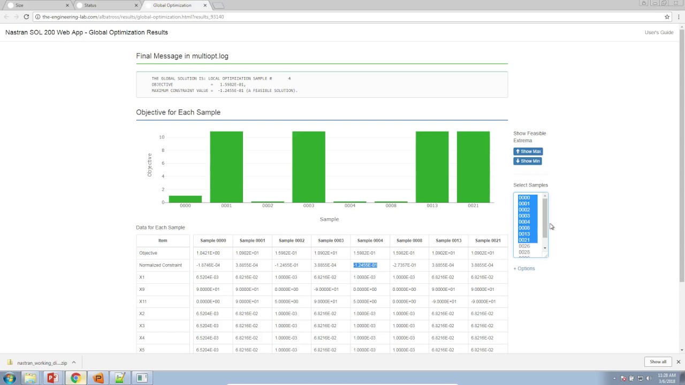
Task: Open File Explorer from the taskbar
Action: pyautogui.click(x=31, y=378)
